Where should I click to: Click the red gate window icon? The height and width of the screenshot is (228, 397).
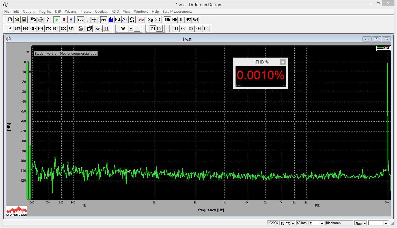pos(106,28)
